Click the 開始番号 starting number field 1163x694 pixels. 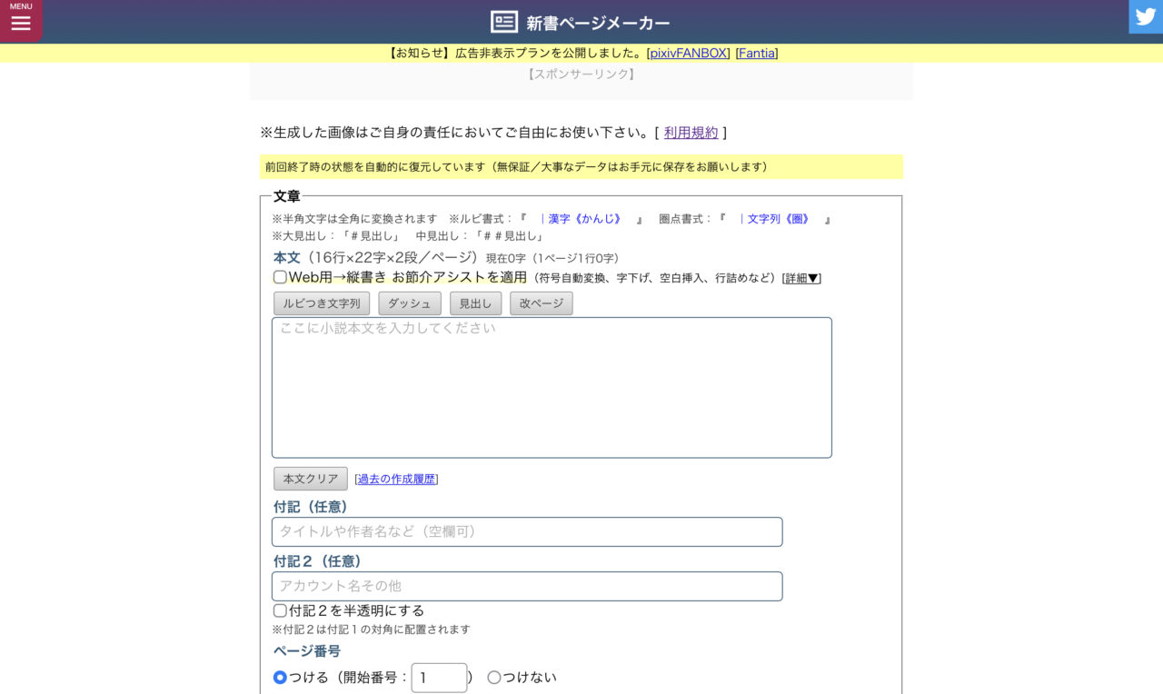pyautogui.click(x=439, y=677)
